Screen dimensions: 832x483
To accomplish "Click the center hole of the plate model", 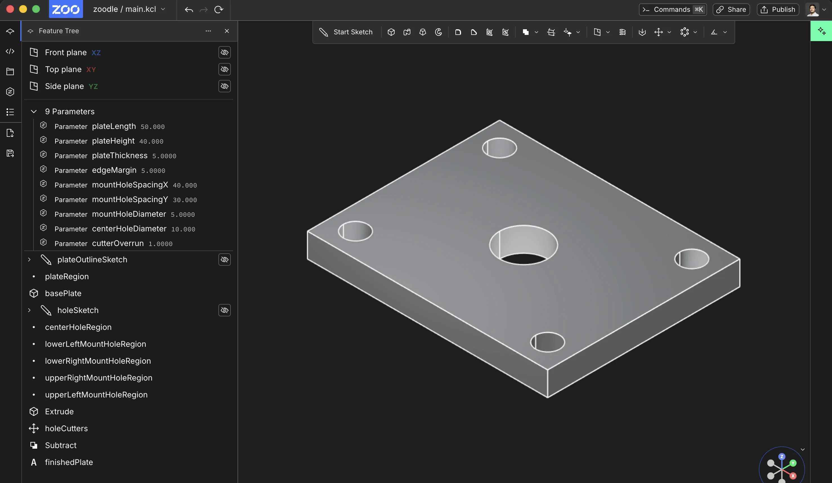I will 523,245.
